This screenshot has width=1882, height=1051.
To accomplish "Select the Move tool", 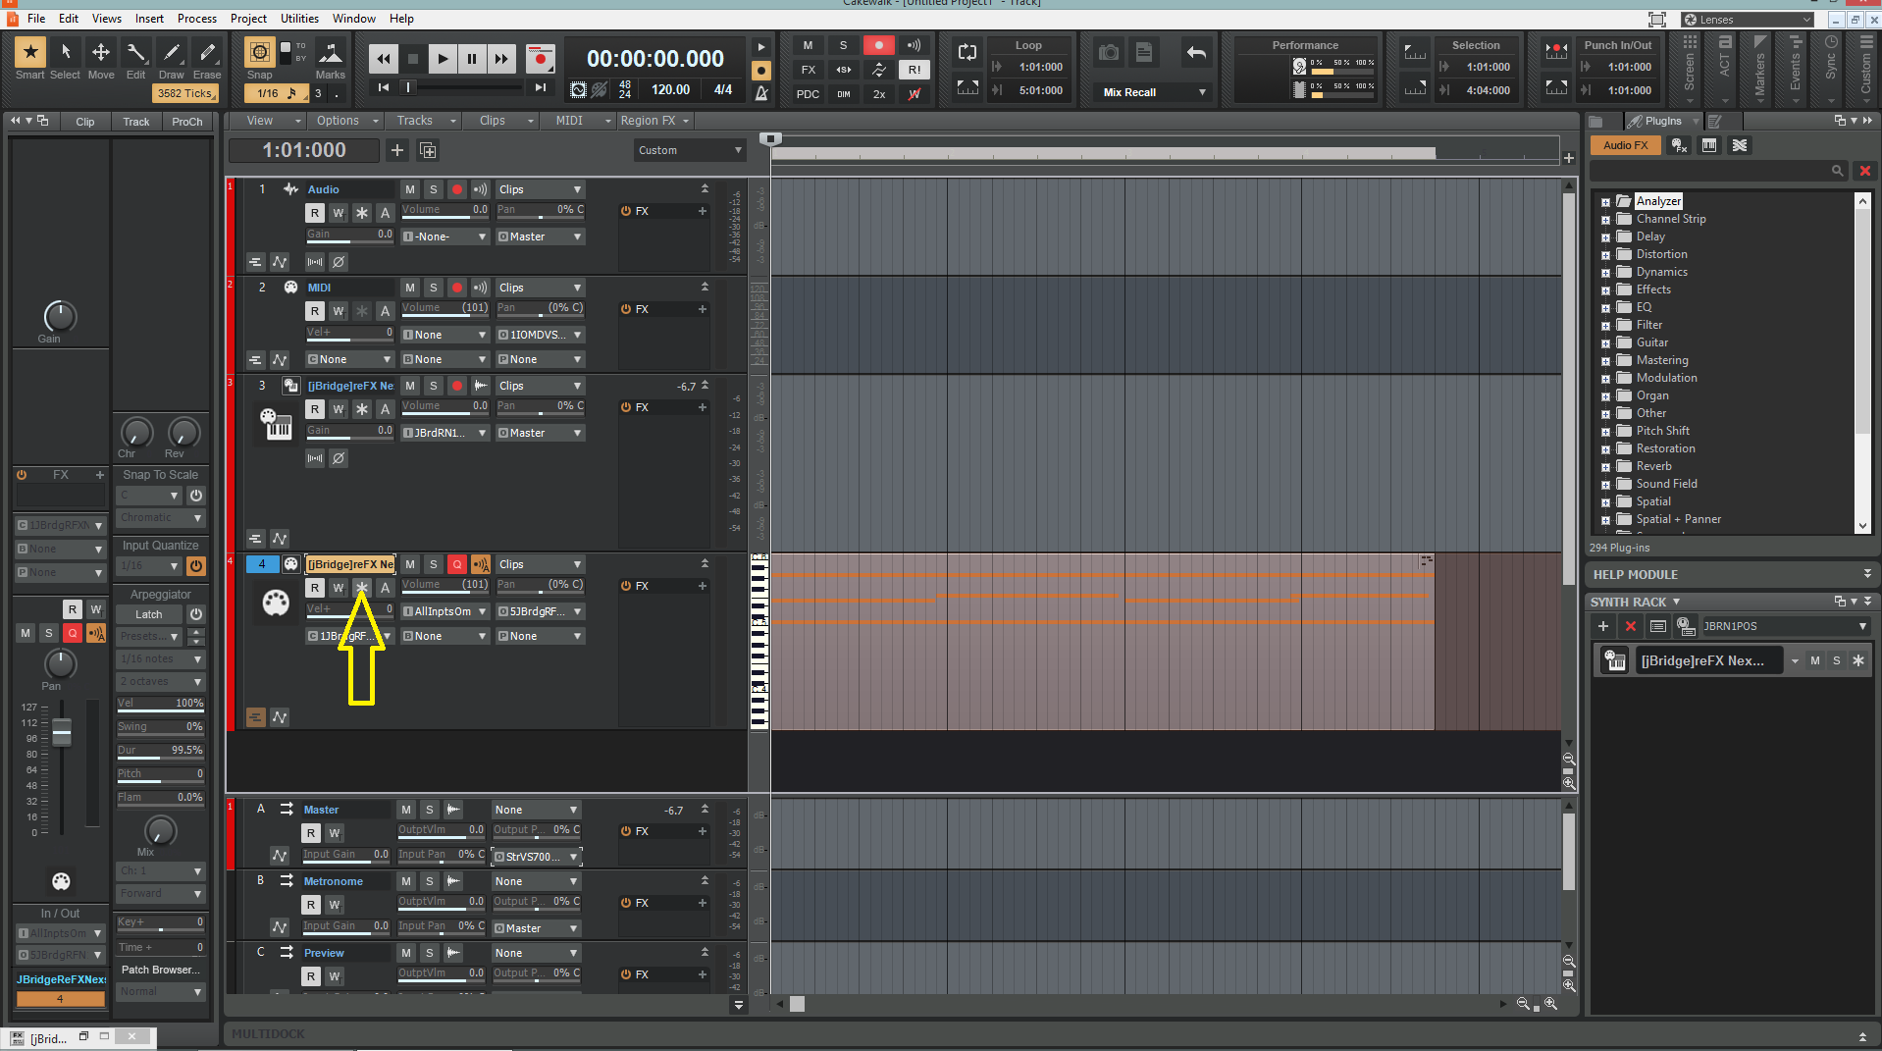I will (x=100, y=59).
